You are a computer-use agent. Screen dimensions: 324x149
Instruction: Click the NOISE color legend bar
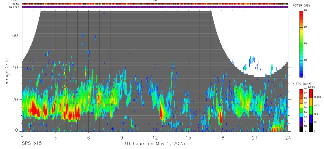[311, 110]
